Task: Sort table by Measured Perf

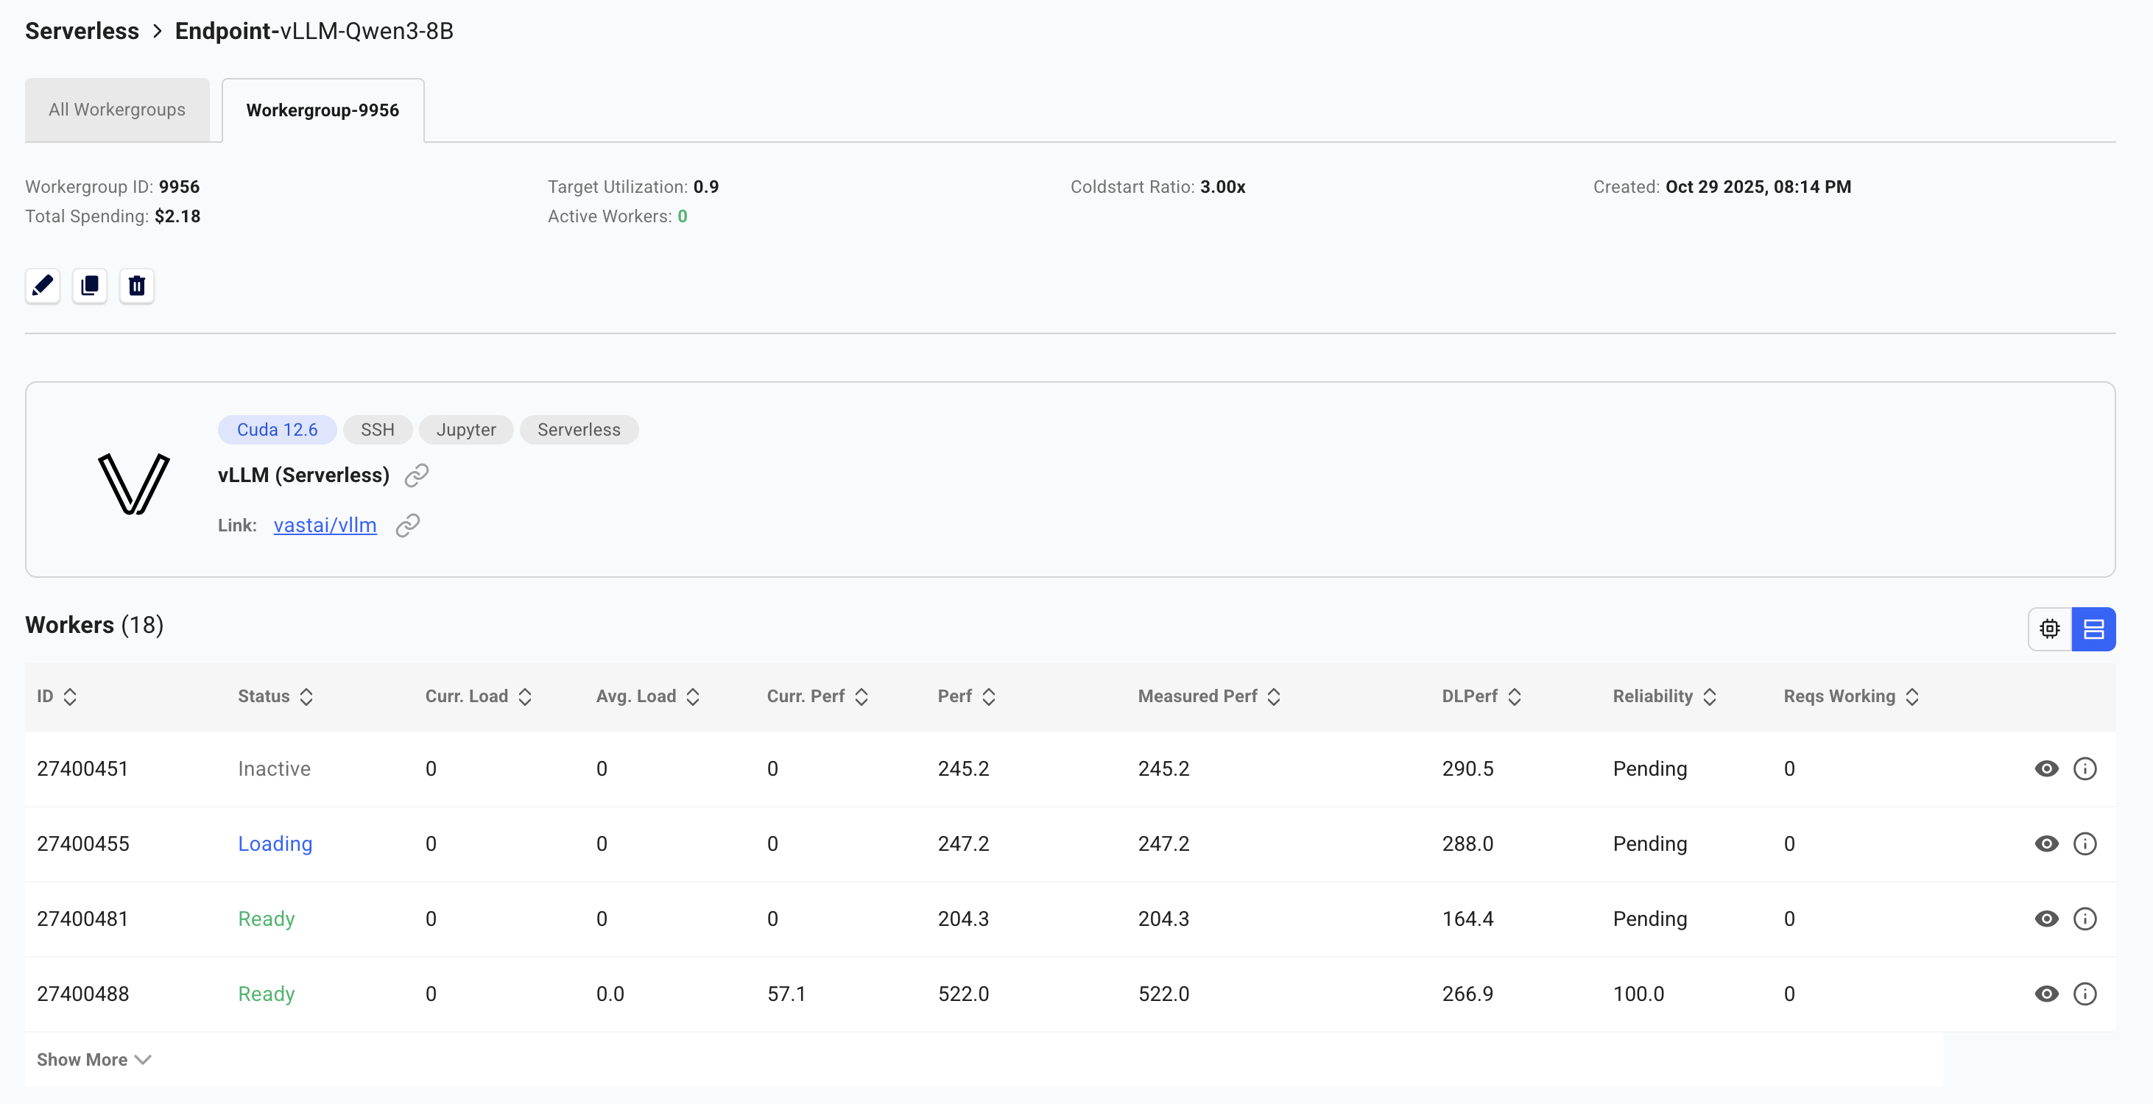Action: [x=1208, y=696]
